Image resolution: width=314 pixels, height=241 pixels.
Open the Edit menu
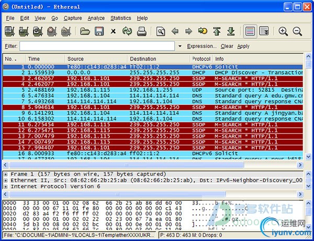[25, 18]
